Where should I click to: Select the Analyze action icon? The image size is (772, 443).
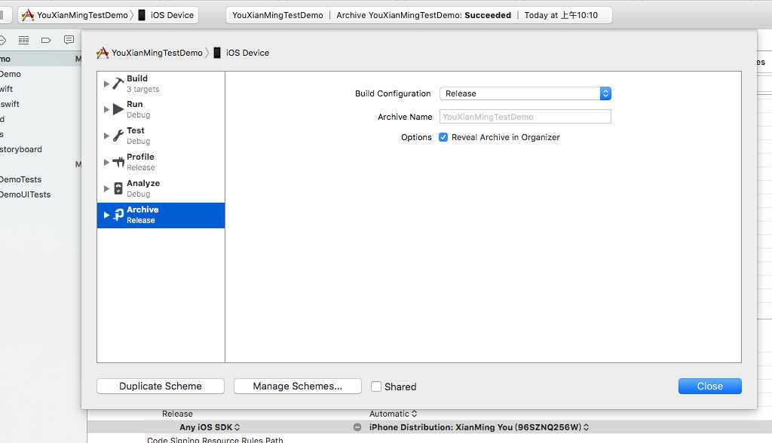point(118,188)
